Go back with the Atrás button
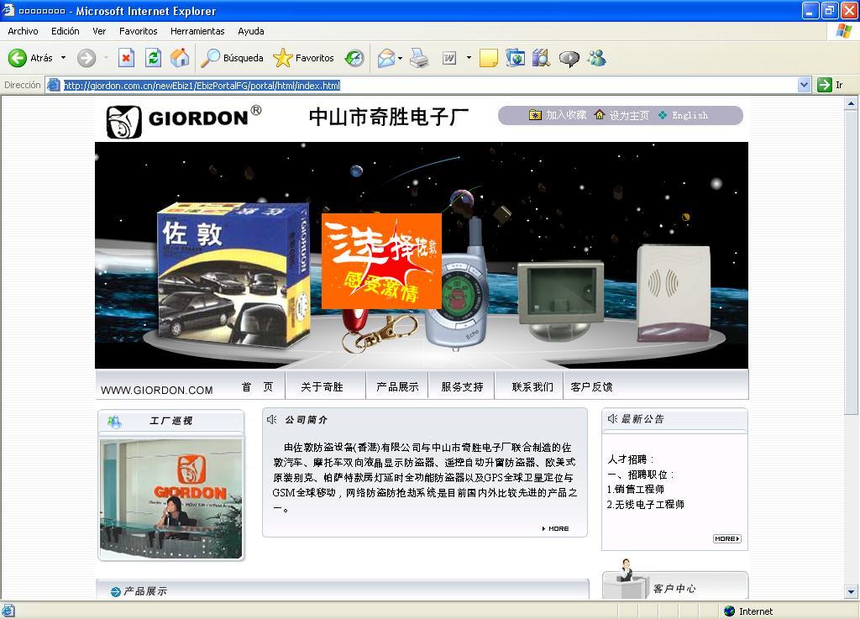 click(x=31, y=58)
